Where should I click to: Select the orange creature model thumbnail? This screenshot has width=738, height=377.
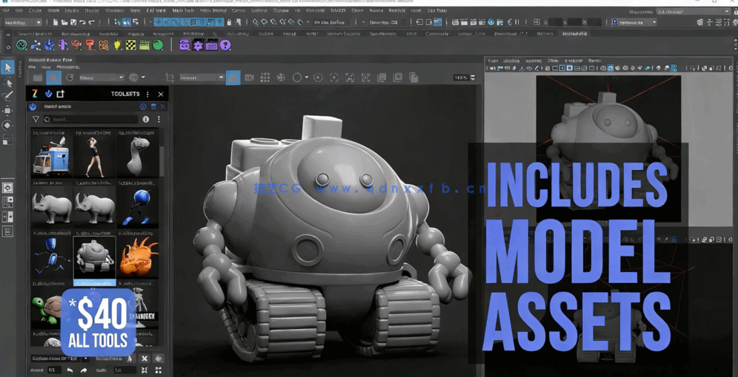click(138, 257)
